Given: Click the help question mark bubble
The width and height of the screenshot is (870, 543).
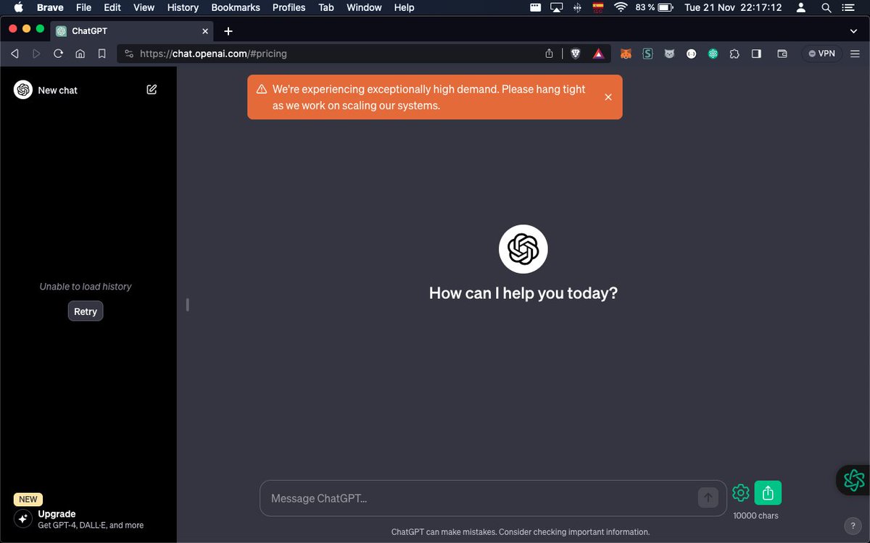Looking at the screenshot, I should tap(853, 526).
